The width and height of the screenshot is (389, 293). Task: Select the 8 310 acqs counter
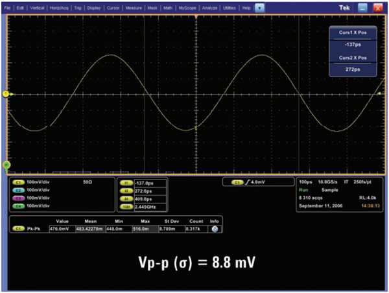(x=311, y=198)
